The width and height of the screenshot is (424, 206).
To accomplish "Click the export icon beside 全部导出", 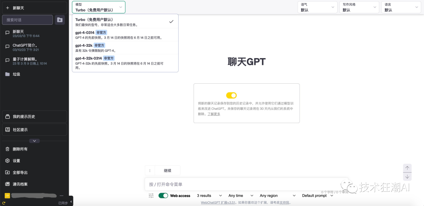I will point(7,173).
